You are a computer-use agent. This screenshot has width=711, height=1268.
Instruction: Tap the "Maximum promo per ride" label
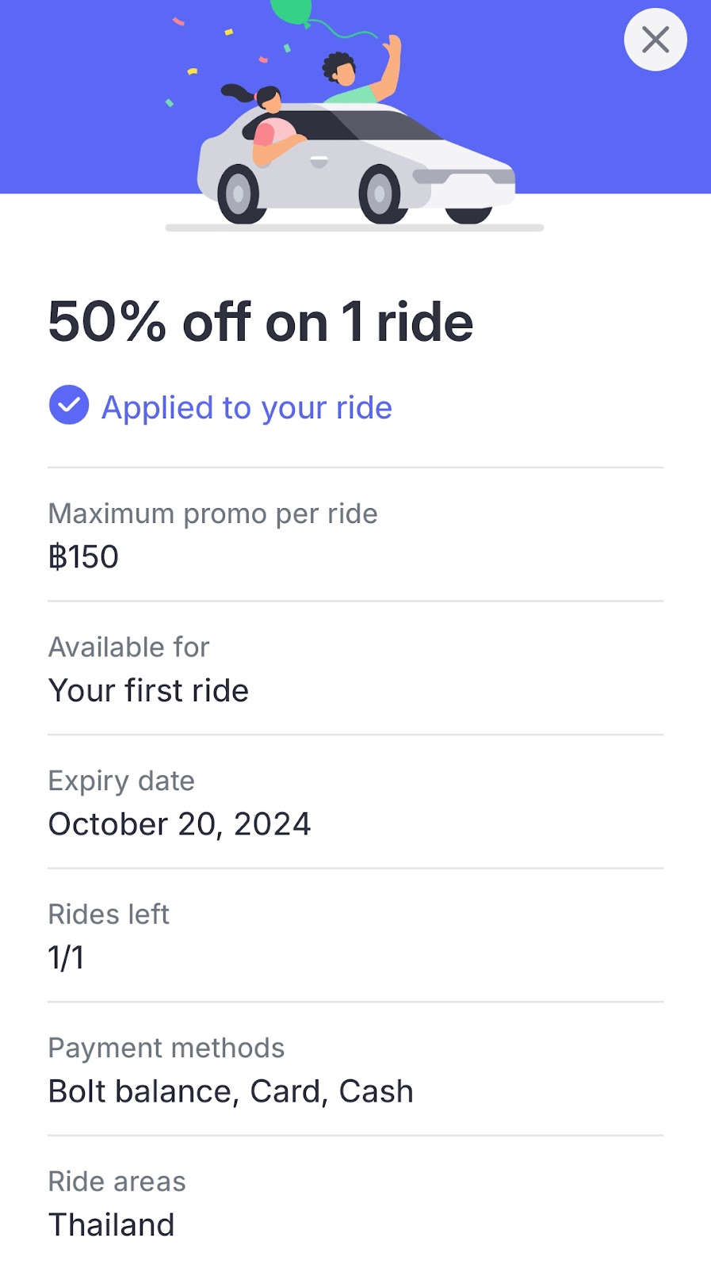tap(212, 514)
